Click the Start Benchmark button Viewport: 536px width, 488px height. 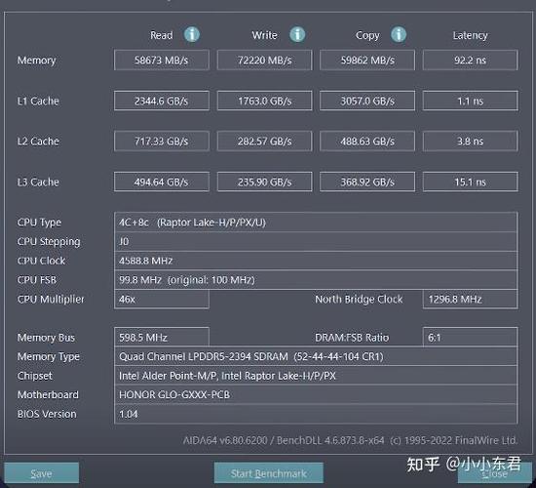269,473
